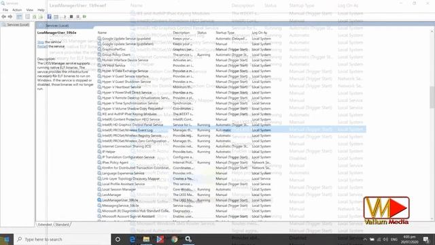
Task: Click the Services app icon on taskbar
Action: click(188, 239)
